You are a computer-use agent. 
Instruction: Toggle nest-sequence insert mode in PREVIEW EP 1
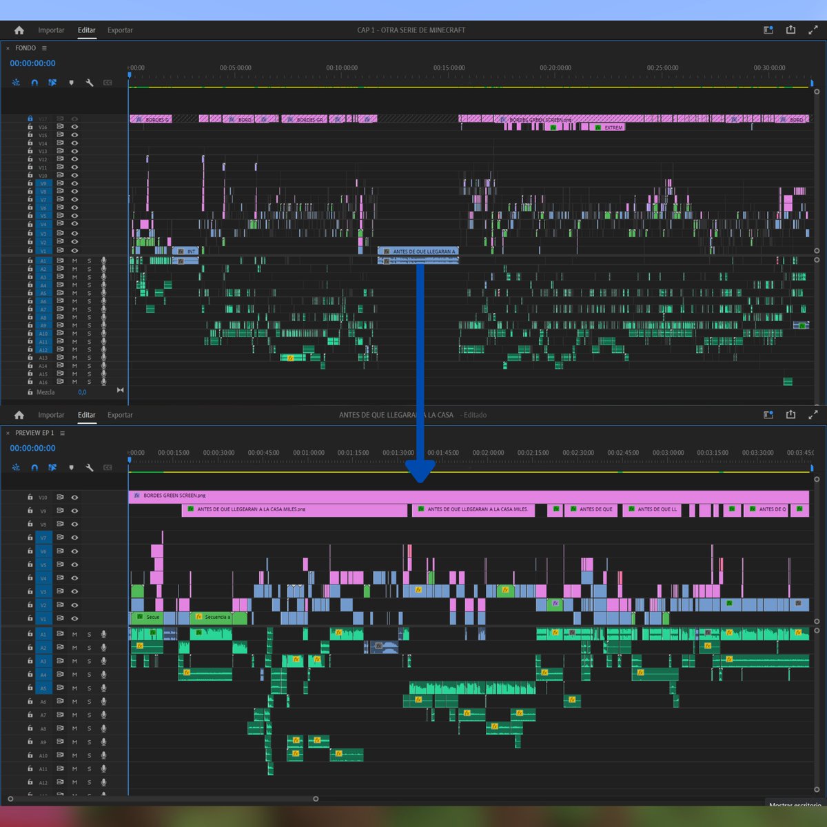tap(16, 467)
